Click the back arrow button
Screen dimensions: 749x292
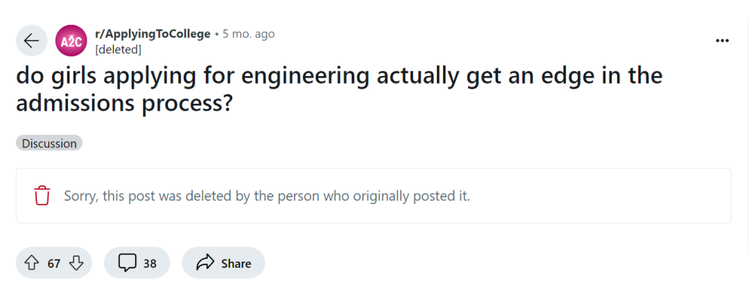(31, 41)
